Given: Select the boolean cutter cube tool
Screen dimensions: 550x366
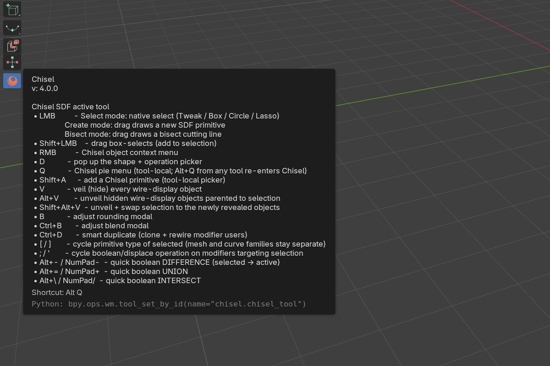Looking at the screenshot, I should click(12, 45).
